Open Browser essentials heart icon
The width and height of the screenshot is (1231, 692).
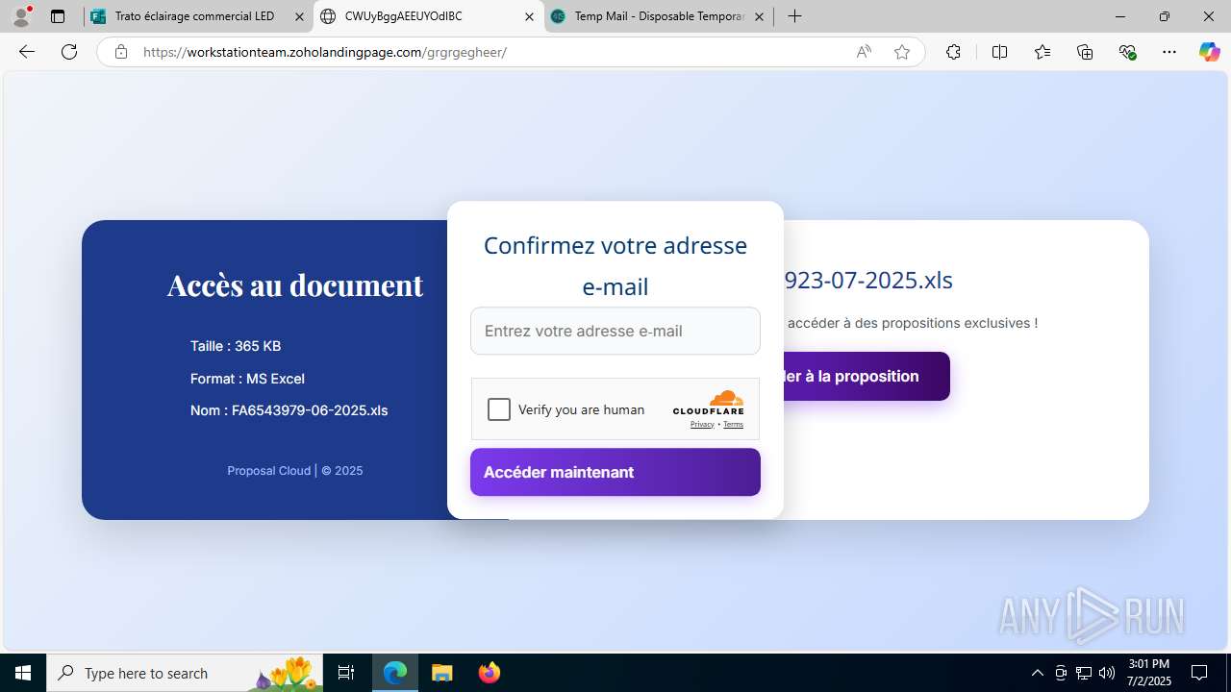click(x=1127, y=52)
